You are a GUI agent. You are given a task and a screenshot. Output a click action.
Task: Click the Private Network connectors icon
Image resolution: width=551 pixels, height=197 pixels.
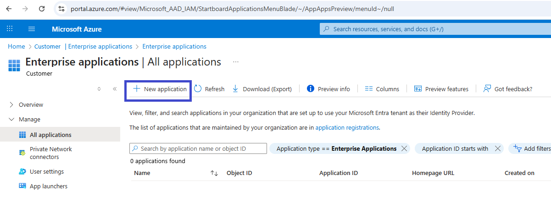coord(22,153)
